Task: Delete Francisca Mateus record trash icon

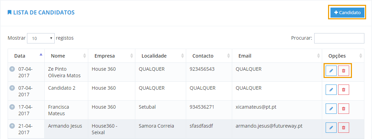Action: point(344,109)
